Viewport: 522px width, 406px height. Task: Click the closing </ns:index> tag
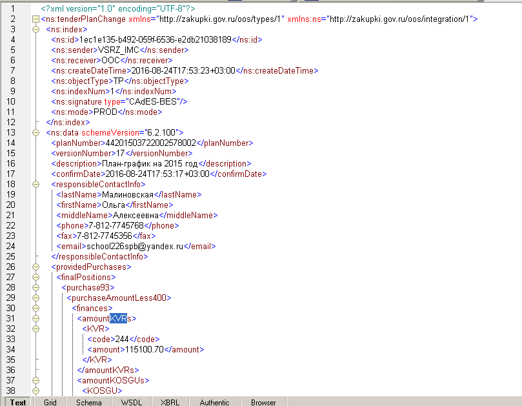(x=68, y=122)
